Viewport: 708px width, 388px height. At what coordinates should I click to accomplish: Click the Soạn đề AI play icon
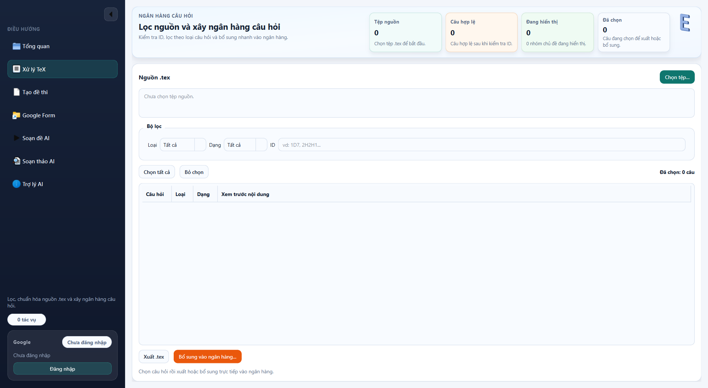coord(16,138)
